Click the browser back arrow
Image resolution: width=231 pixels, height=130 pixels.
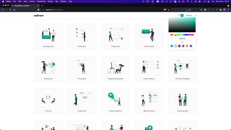(x=3, y=10)
